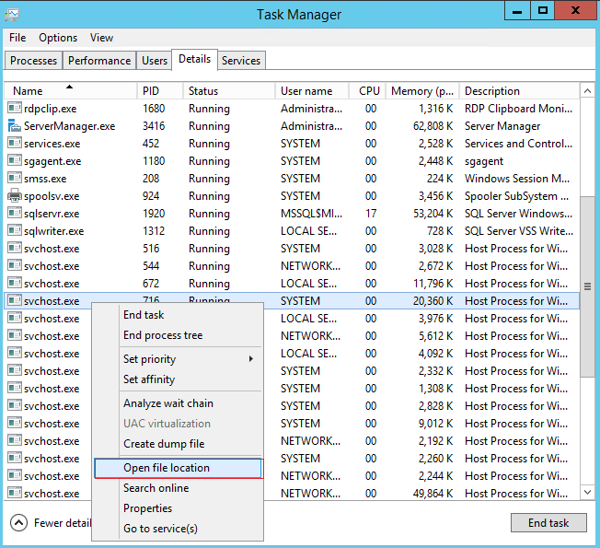Sort by the Memory column header
Image resolution: width=600 pixels, height=548 pixels.
421,91
